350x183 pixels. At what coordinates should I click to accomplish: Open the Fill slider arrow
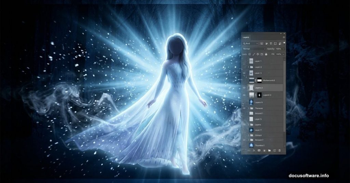point(283,54)
